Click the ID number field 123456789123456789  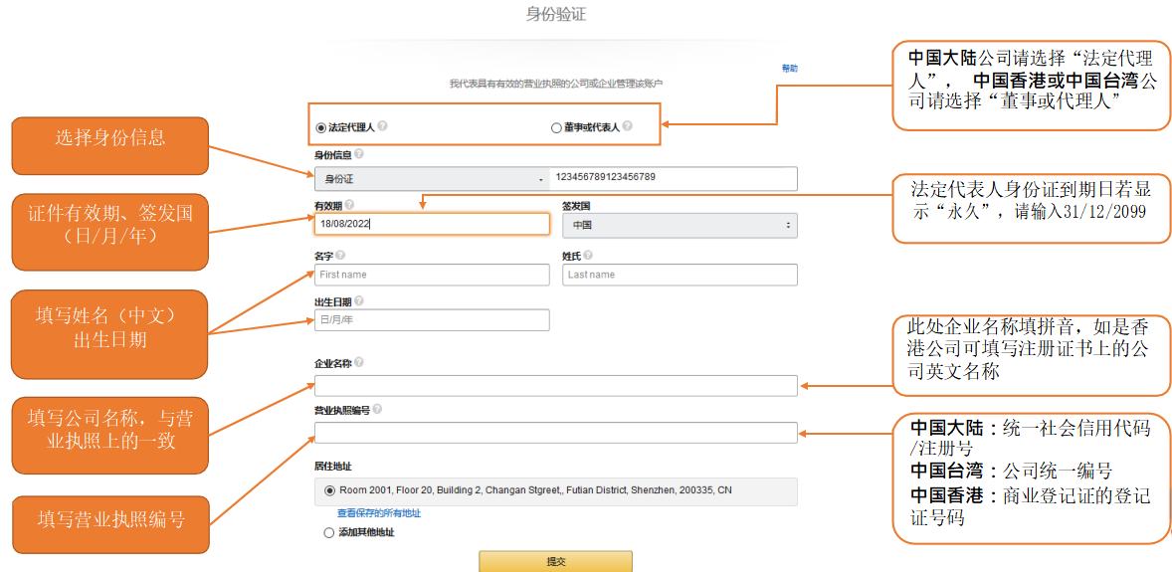point(674,179)
